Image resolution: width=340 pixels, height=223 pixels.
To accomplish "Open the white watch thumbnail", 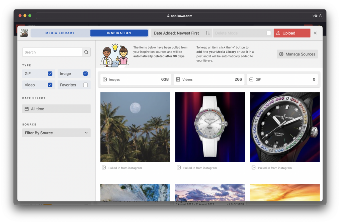I will (x=210, y=127).
